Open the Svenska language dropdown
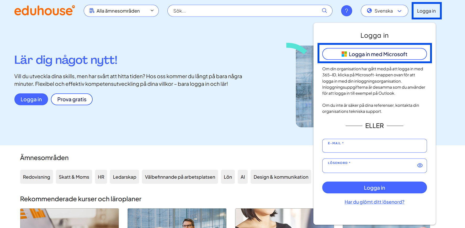 pyautogui.click(x=384, y=11)
